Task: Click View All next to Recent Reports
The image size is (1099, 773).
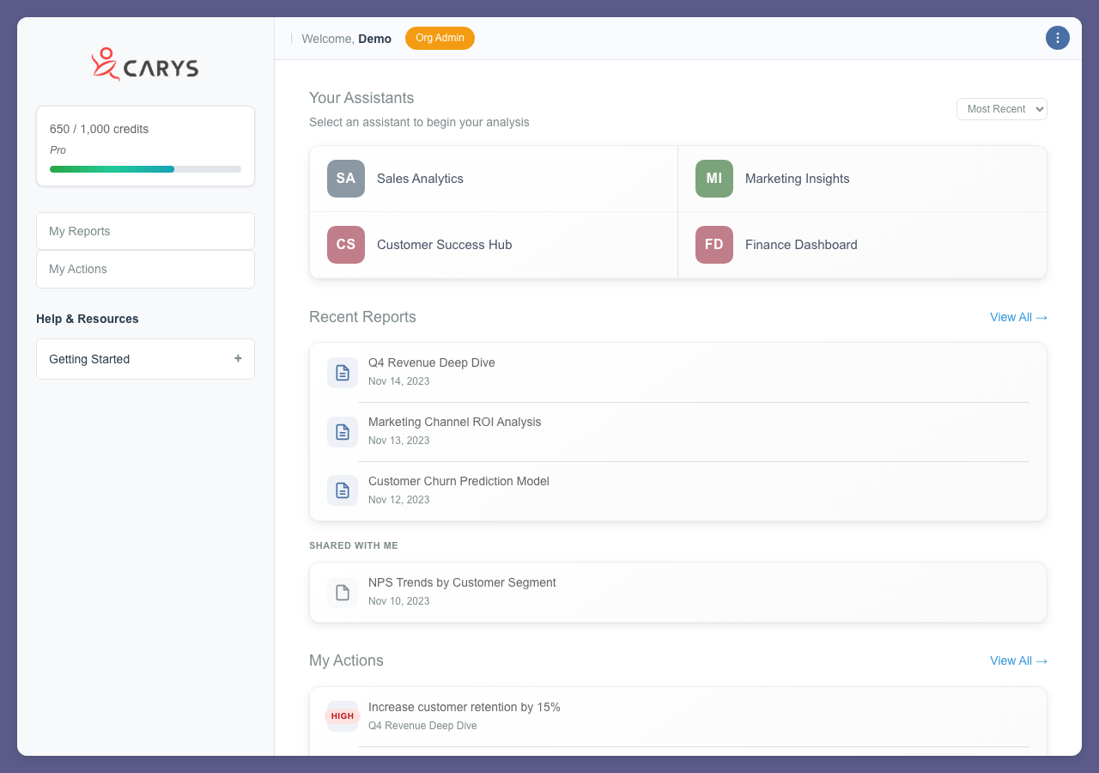Action: coord(1018,317)
